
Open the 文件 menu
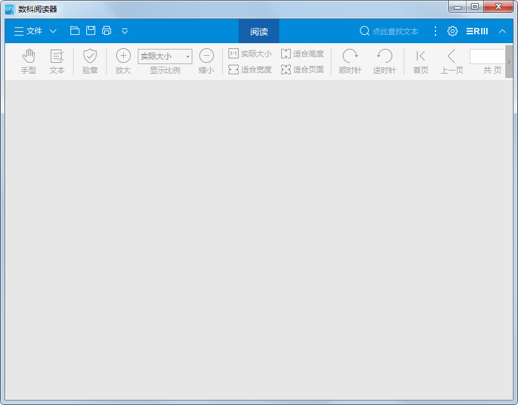(x=34, y=31)
